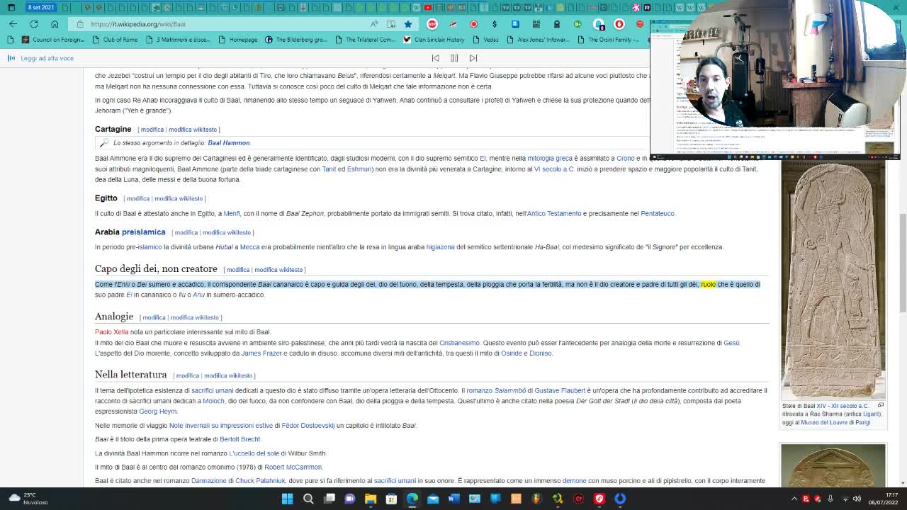This screenshot has width=907, height=510.
Task: Skip to previous paragraph in read aloud
Action: (436, 58)
